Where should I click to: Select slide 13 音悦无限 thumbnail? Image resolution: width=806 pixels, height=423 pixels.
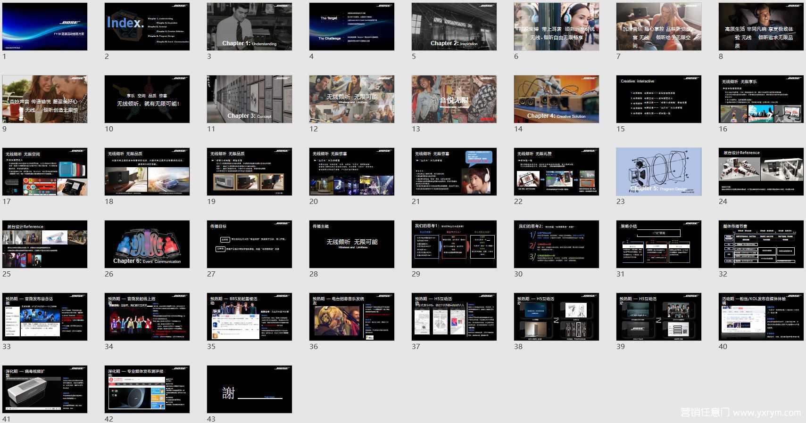[x=454, y=99]
